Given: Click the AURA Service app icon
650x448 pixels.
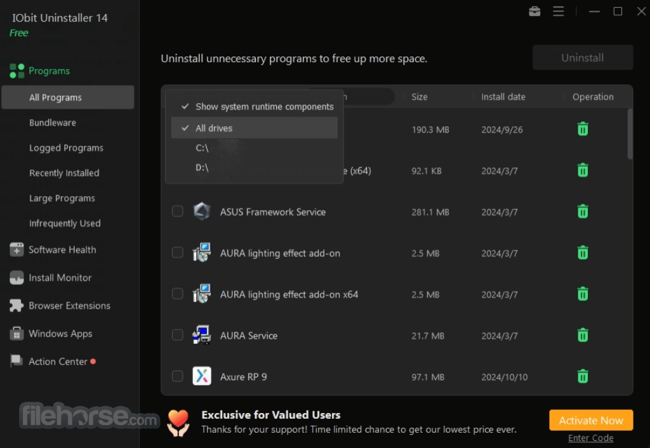Looking at the screenshot, I should [x=202, y=335].
